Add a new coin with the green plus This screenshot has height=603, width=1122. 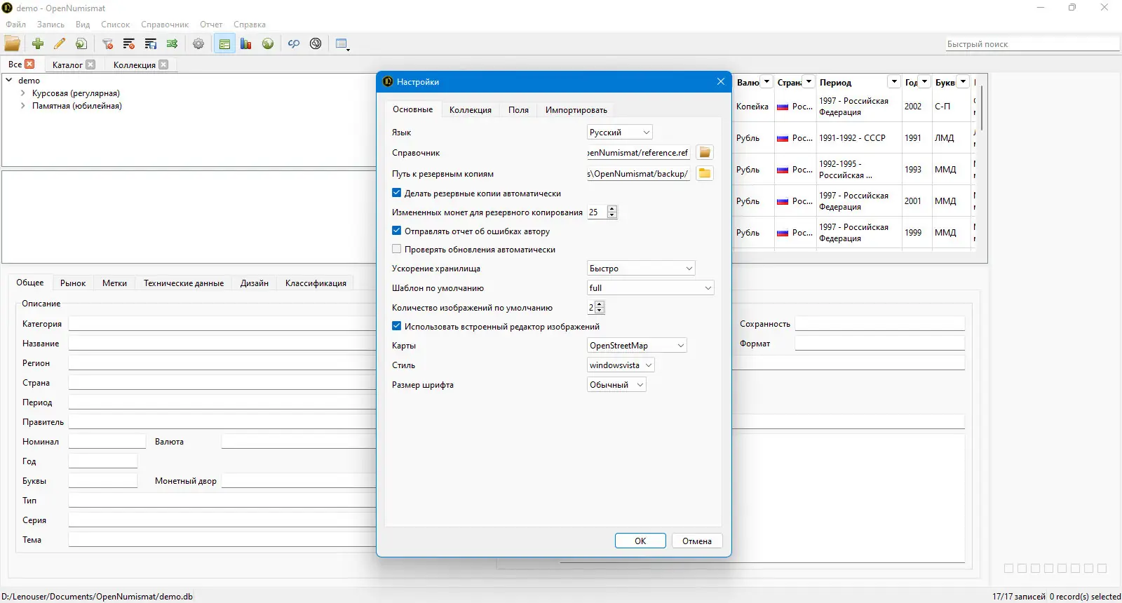(38, 43)
